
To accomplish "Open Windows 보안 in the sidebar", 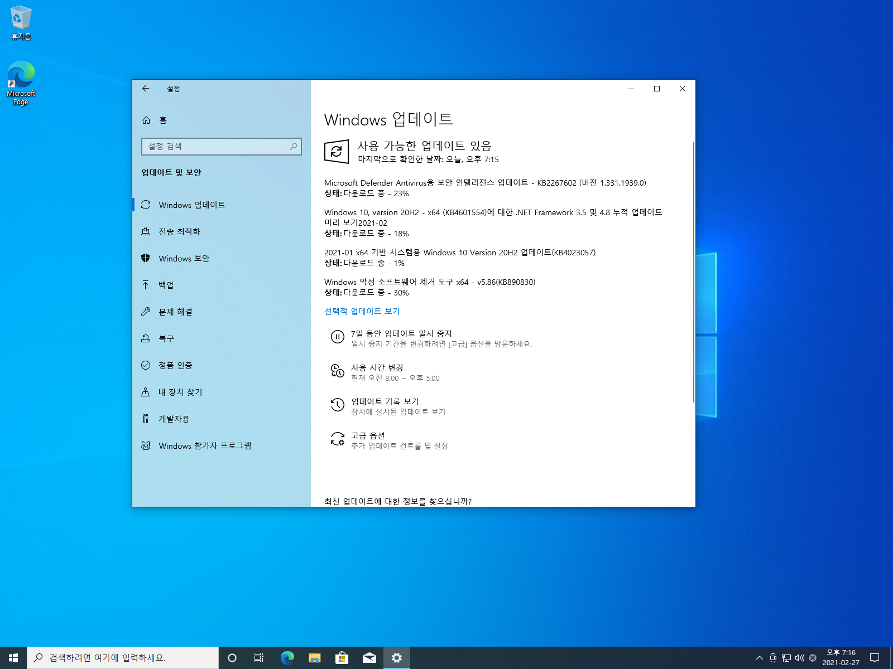I will click(x=221, y=259).
